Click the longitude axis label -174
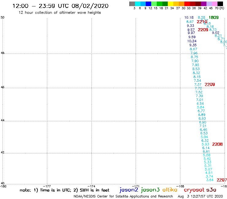This screenshot has height=199, width=227. pyautogui.click(x=91, y=186)
